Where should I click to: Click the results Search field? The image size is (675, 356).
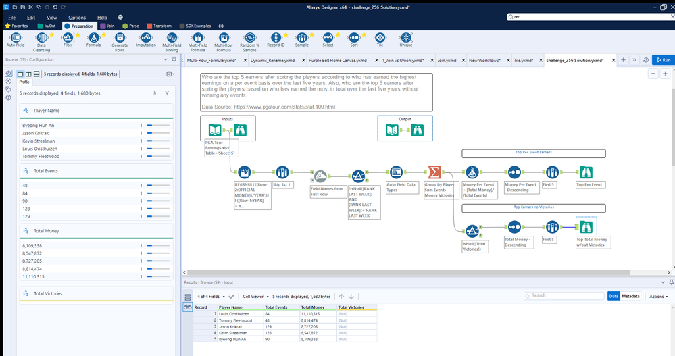click(x=564, y=296)
